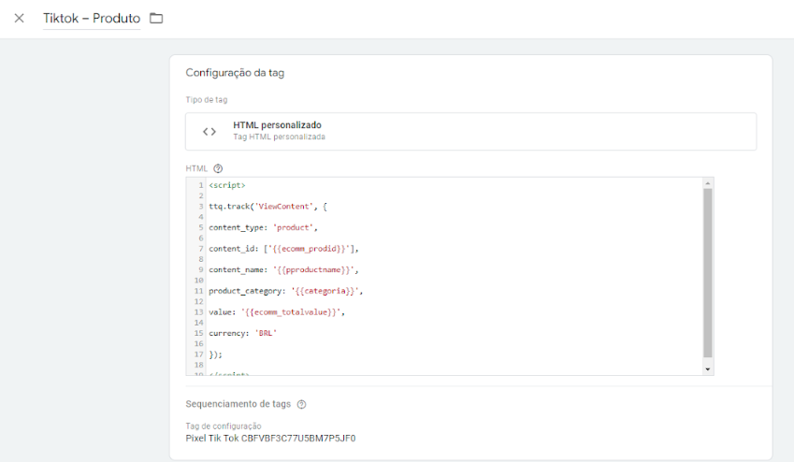Click Pixel Tik Tok CBFVBF3C77U5BM7P5JF0 setup tag

click(270, 439)
